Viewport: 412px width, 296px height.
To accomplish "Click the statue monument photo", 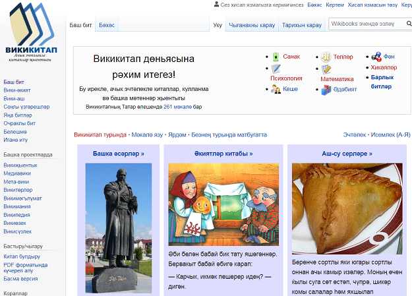I will 119,228.
